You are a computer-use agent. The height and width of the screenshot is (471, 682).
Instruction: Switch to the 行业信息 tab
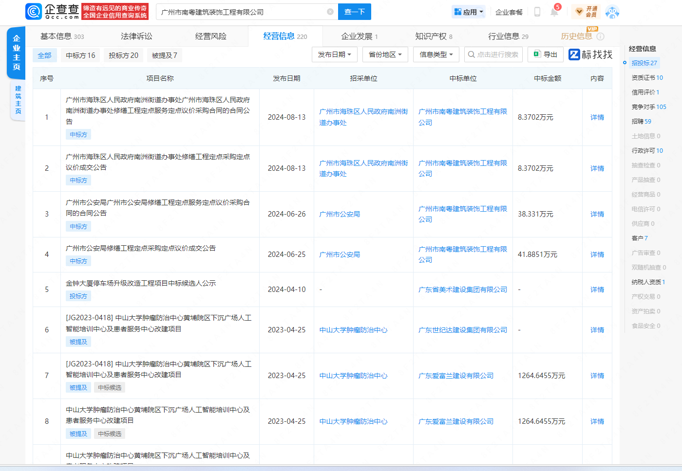pyautogui.click(x=508, y=36)
